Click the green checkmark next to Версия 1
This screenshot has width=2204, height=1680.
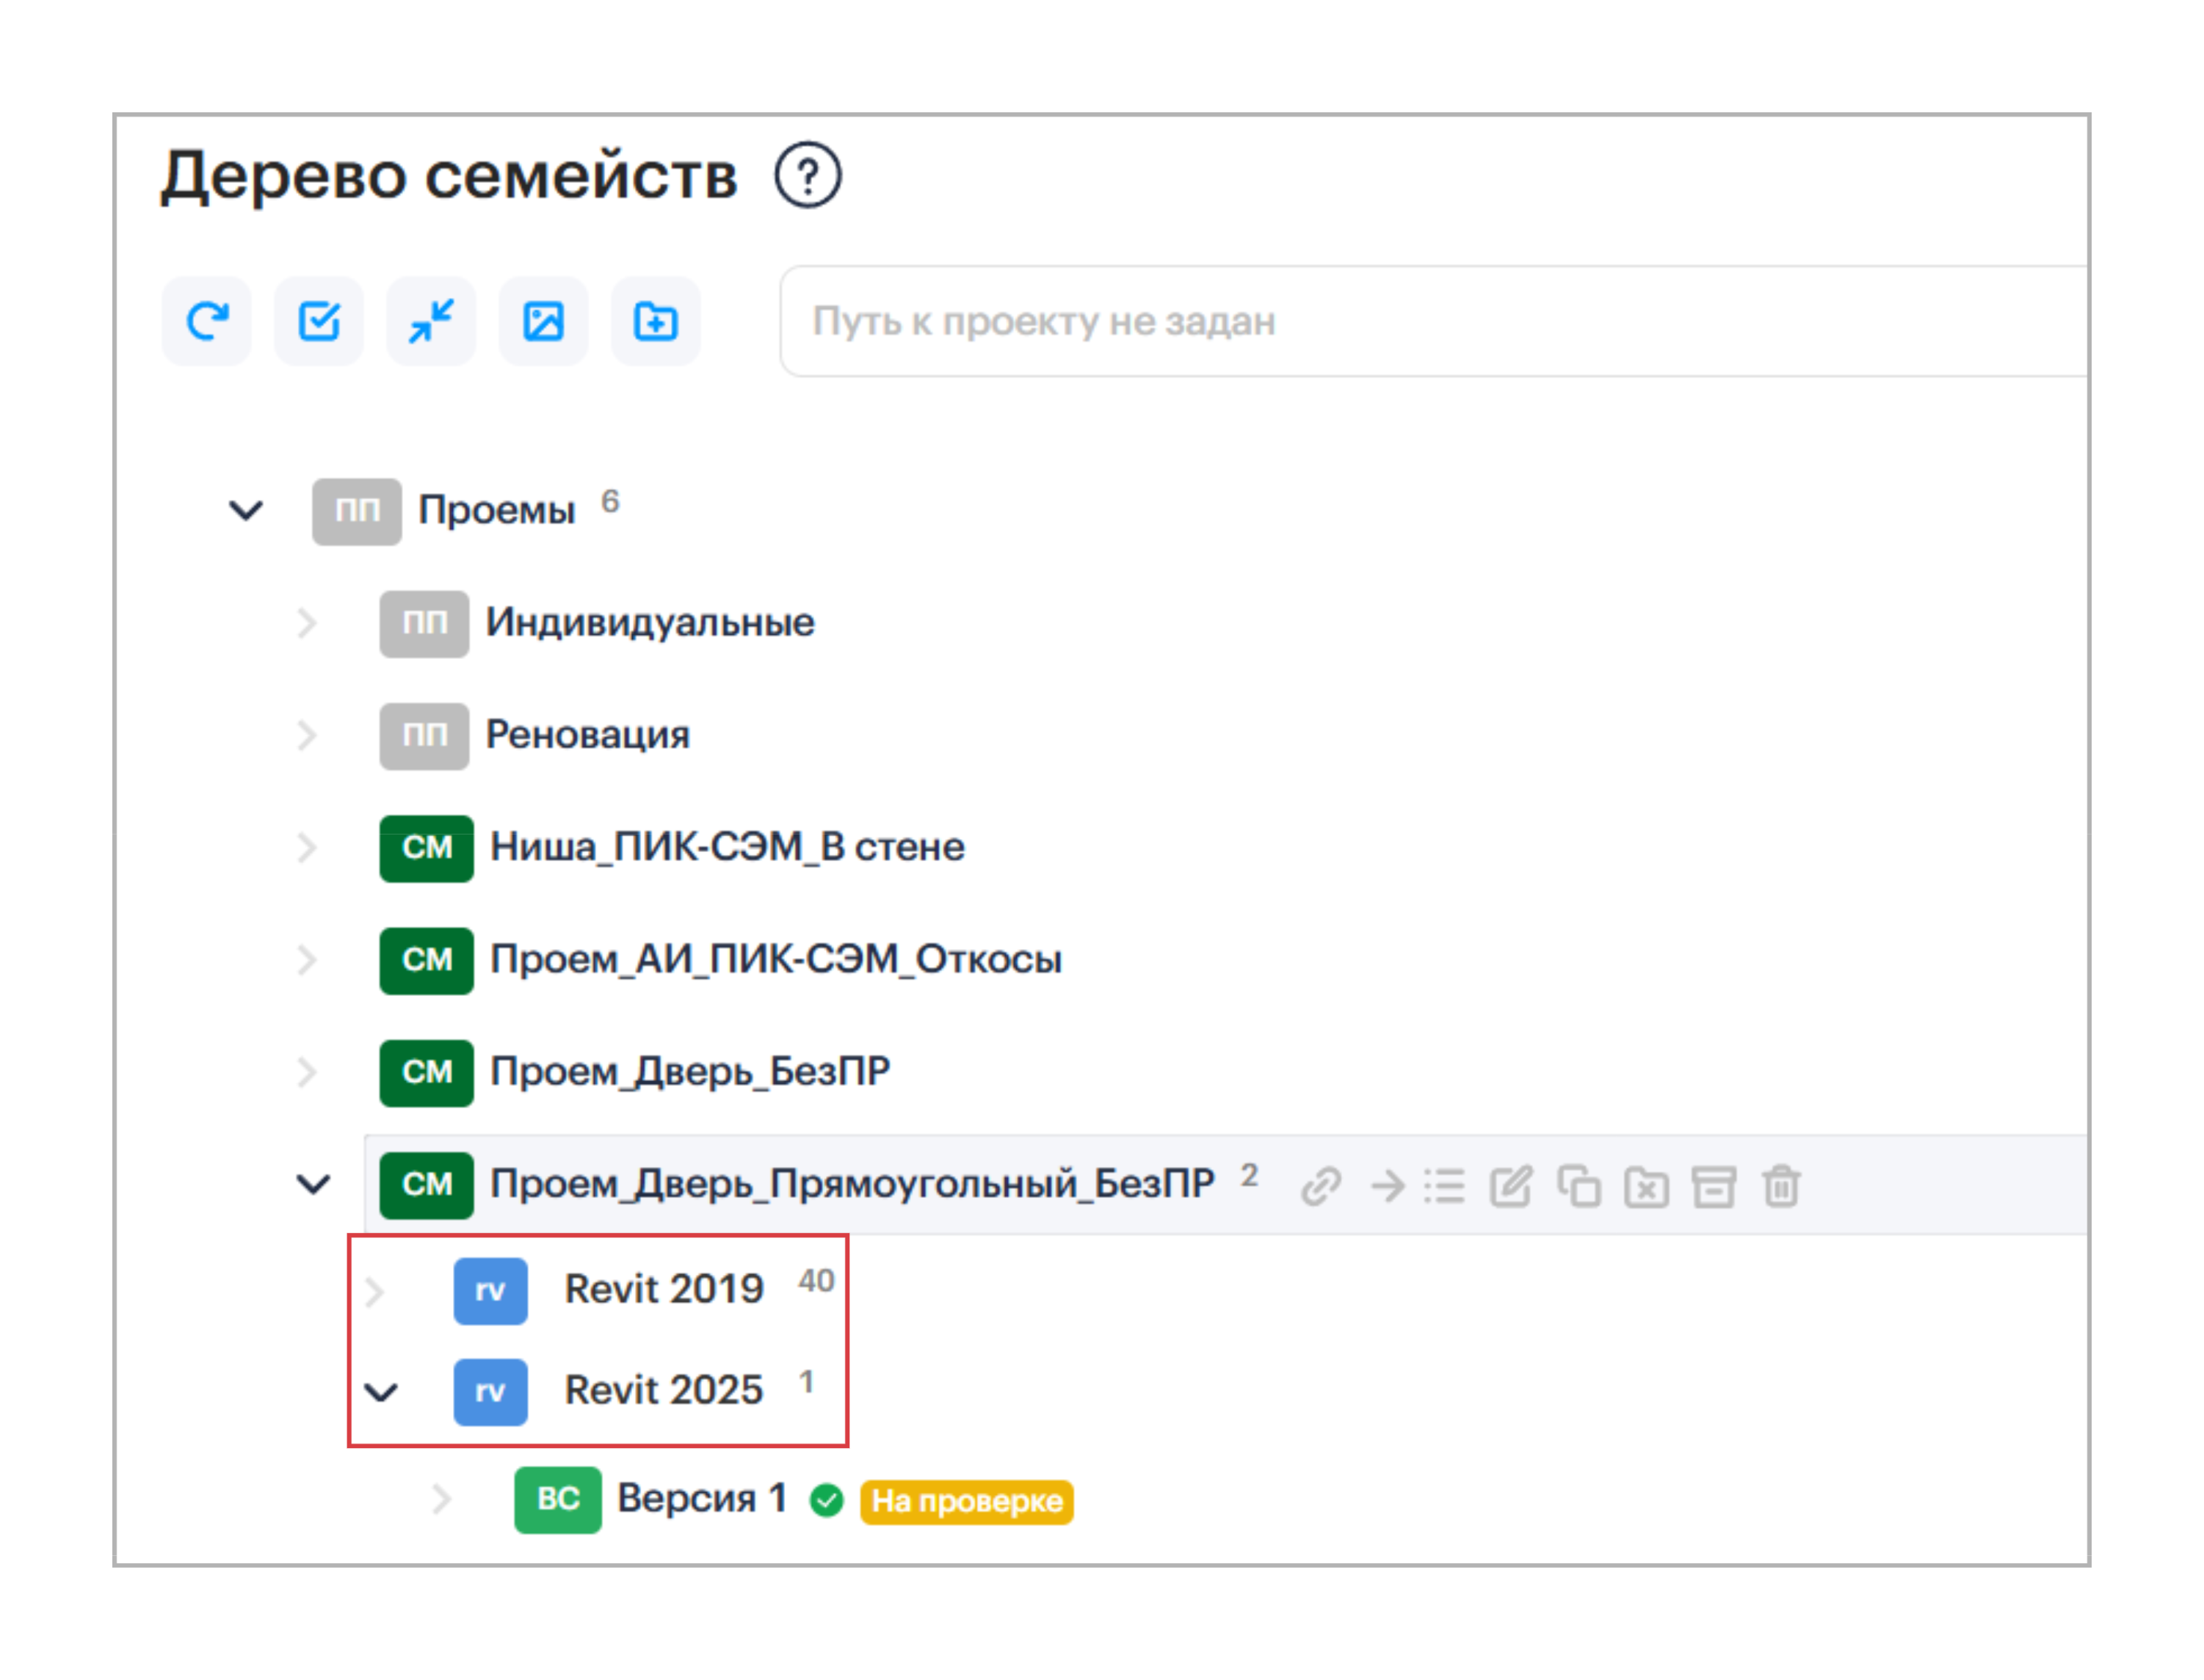click(827, 1501)
